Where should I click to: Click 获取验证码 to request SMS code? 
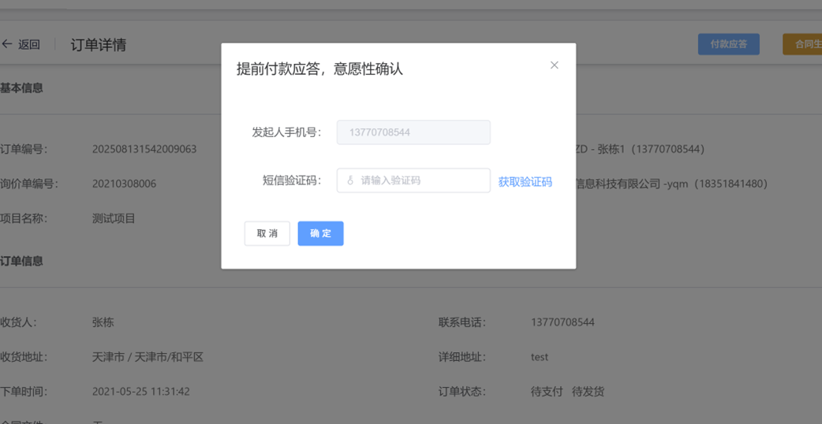tap(525, 182)
